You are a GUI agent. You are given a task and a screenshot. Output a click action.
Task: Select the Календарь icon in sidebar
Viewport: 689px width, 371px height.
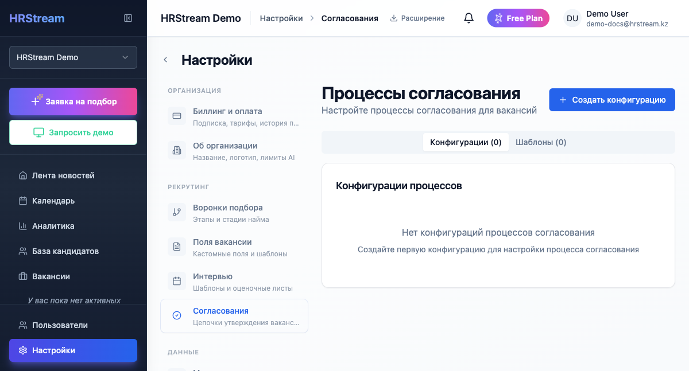(22, 201)
